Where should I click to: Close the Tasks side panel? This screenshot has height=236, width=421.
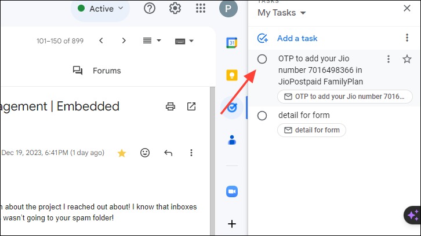pos(407,8)
